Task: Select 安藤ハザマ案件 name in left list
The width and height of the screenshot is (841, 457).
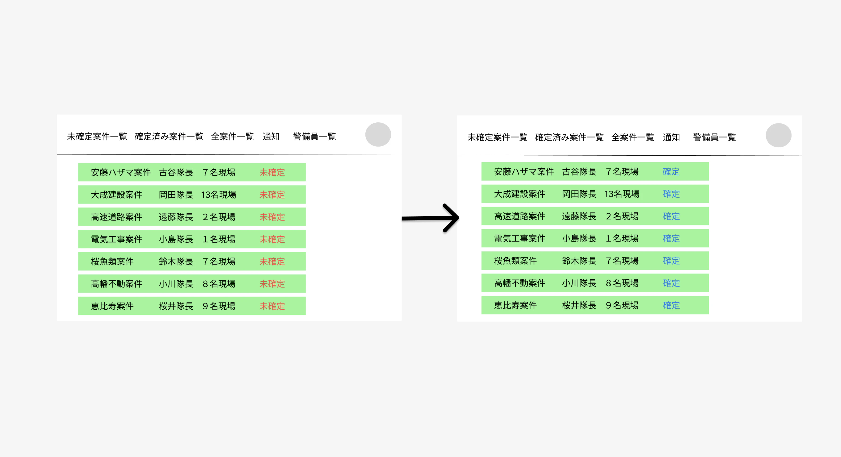Action: tap(121, 172)
